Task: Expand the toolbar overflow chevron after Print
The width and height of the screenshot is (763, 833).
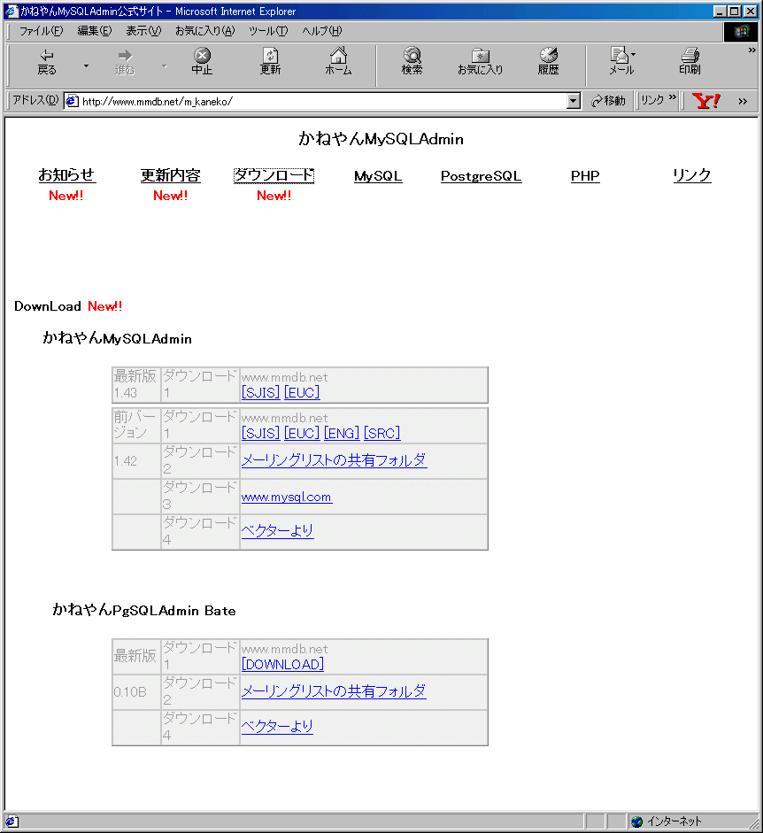Action: click(751, 50)
